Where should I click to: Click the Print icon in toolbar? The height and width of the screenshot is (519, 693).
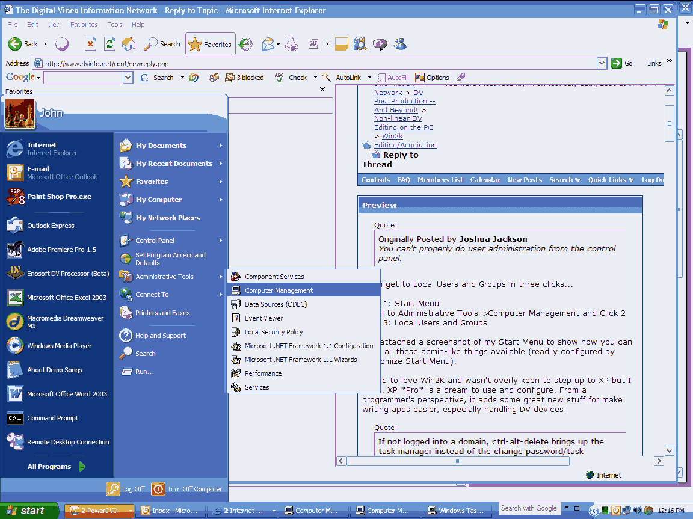(x=292, y=44)
